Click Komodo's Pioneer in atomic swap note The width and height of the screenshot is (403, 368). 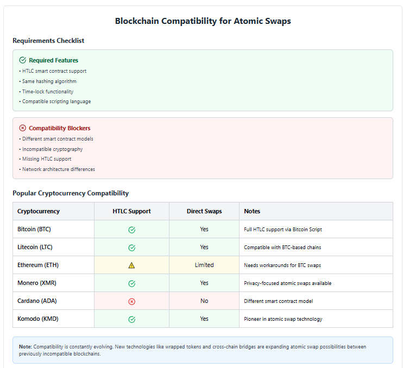pos(283,319)
